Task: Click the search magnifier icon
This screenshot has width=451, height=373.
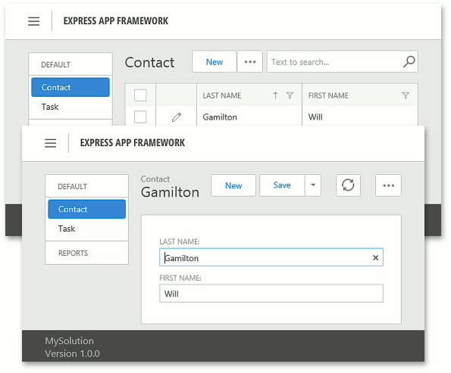Action: pyautogui.click(x=409, y=62)
